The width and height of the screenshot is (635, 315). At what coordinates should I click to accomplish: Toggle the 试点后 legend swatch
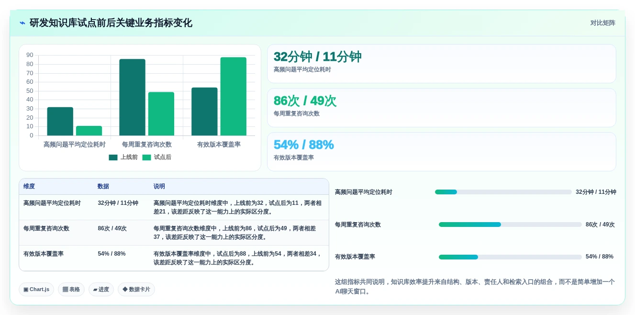[146, 157]
